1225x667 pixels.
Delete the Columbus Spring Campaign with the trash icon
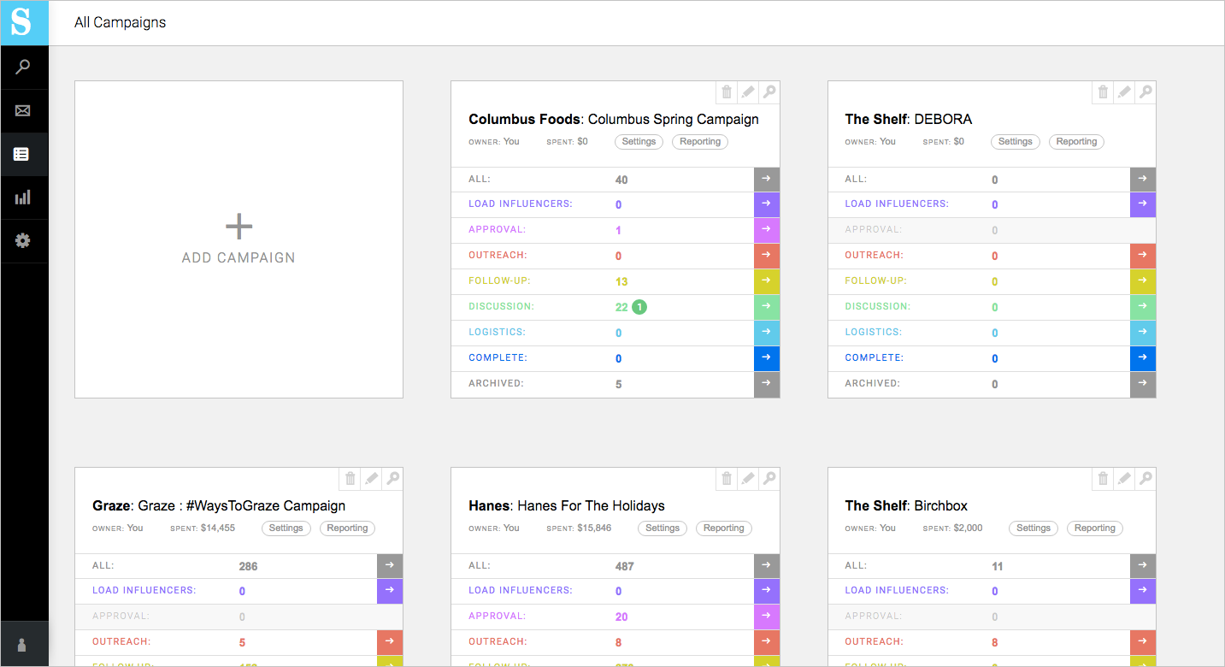point(727,92)
